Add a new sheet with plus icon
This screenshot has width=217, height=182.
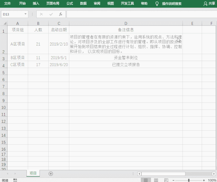click(x=51, y=173)
